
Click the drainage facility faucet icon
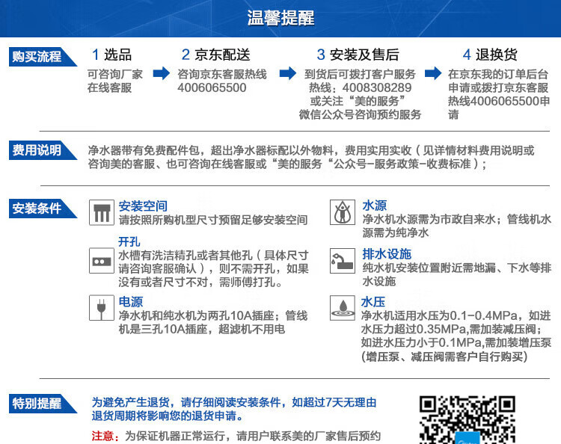[343, 261]
